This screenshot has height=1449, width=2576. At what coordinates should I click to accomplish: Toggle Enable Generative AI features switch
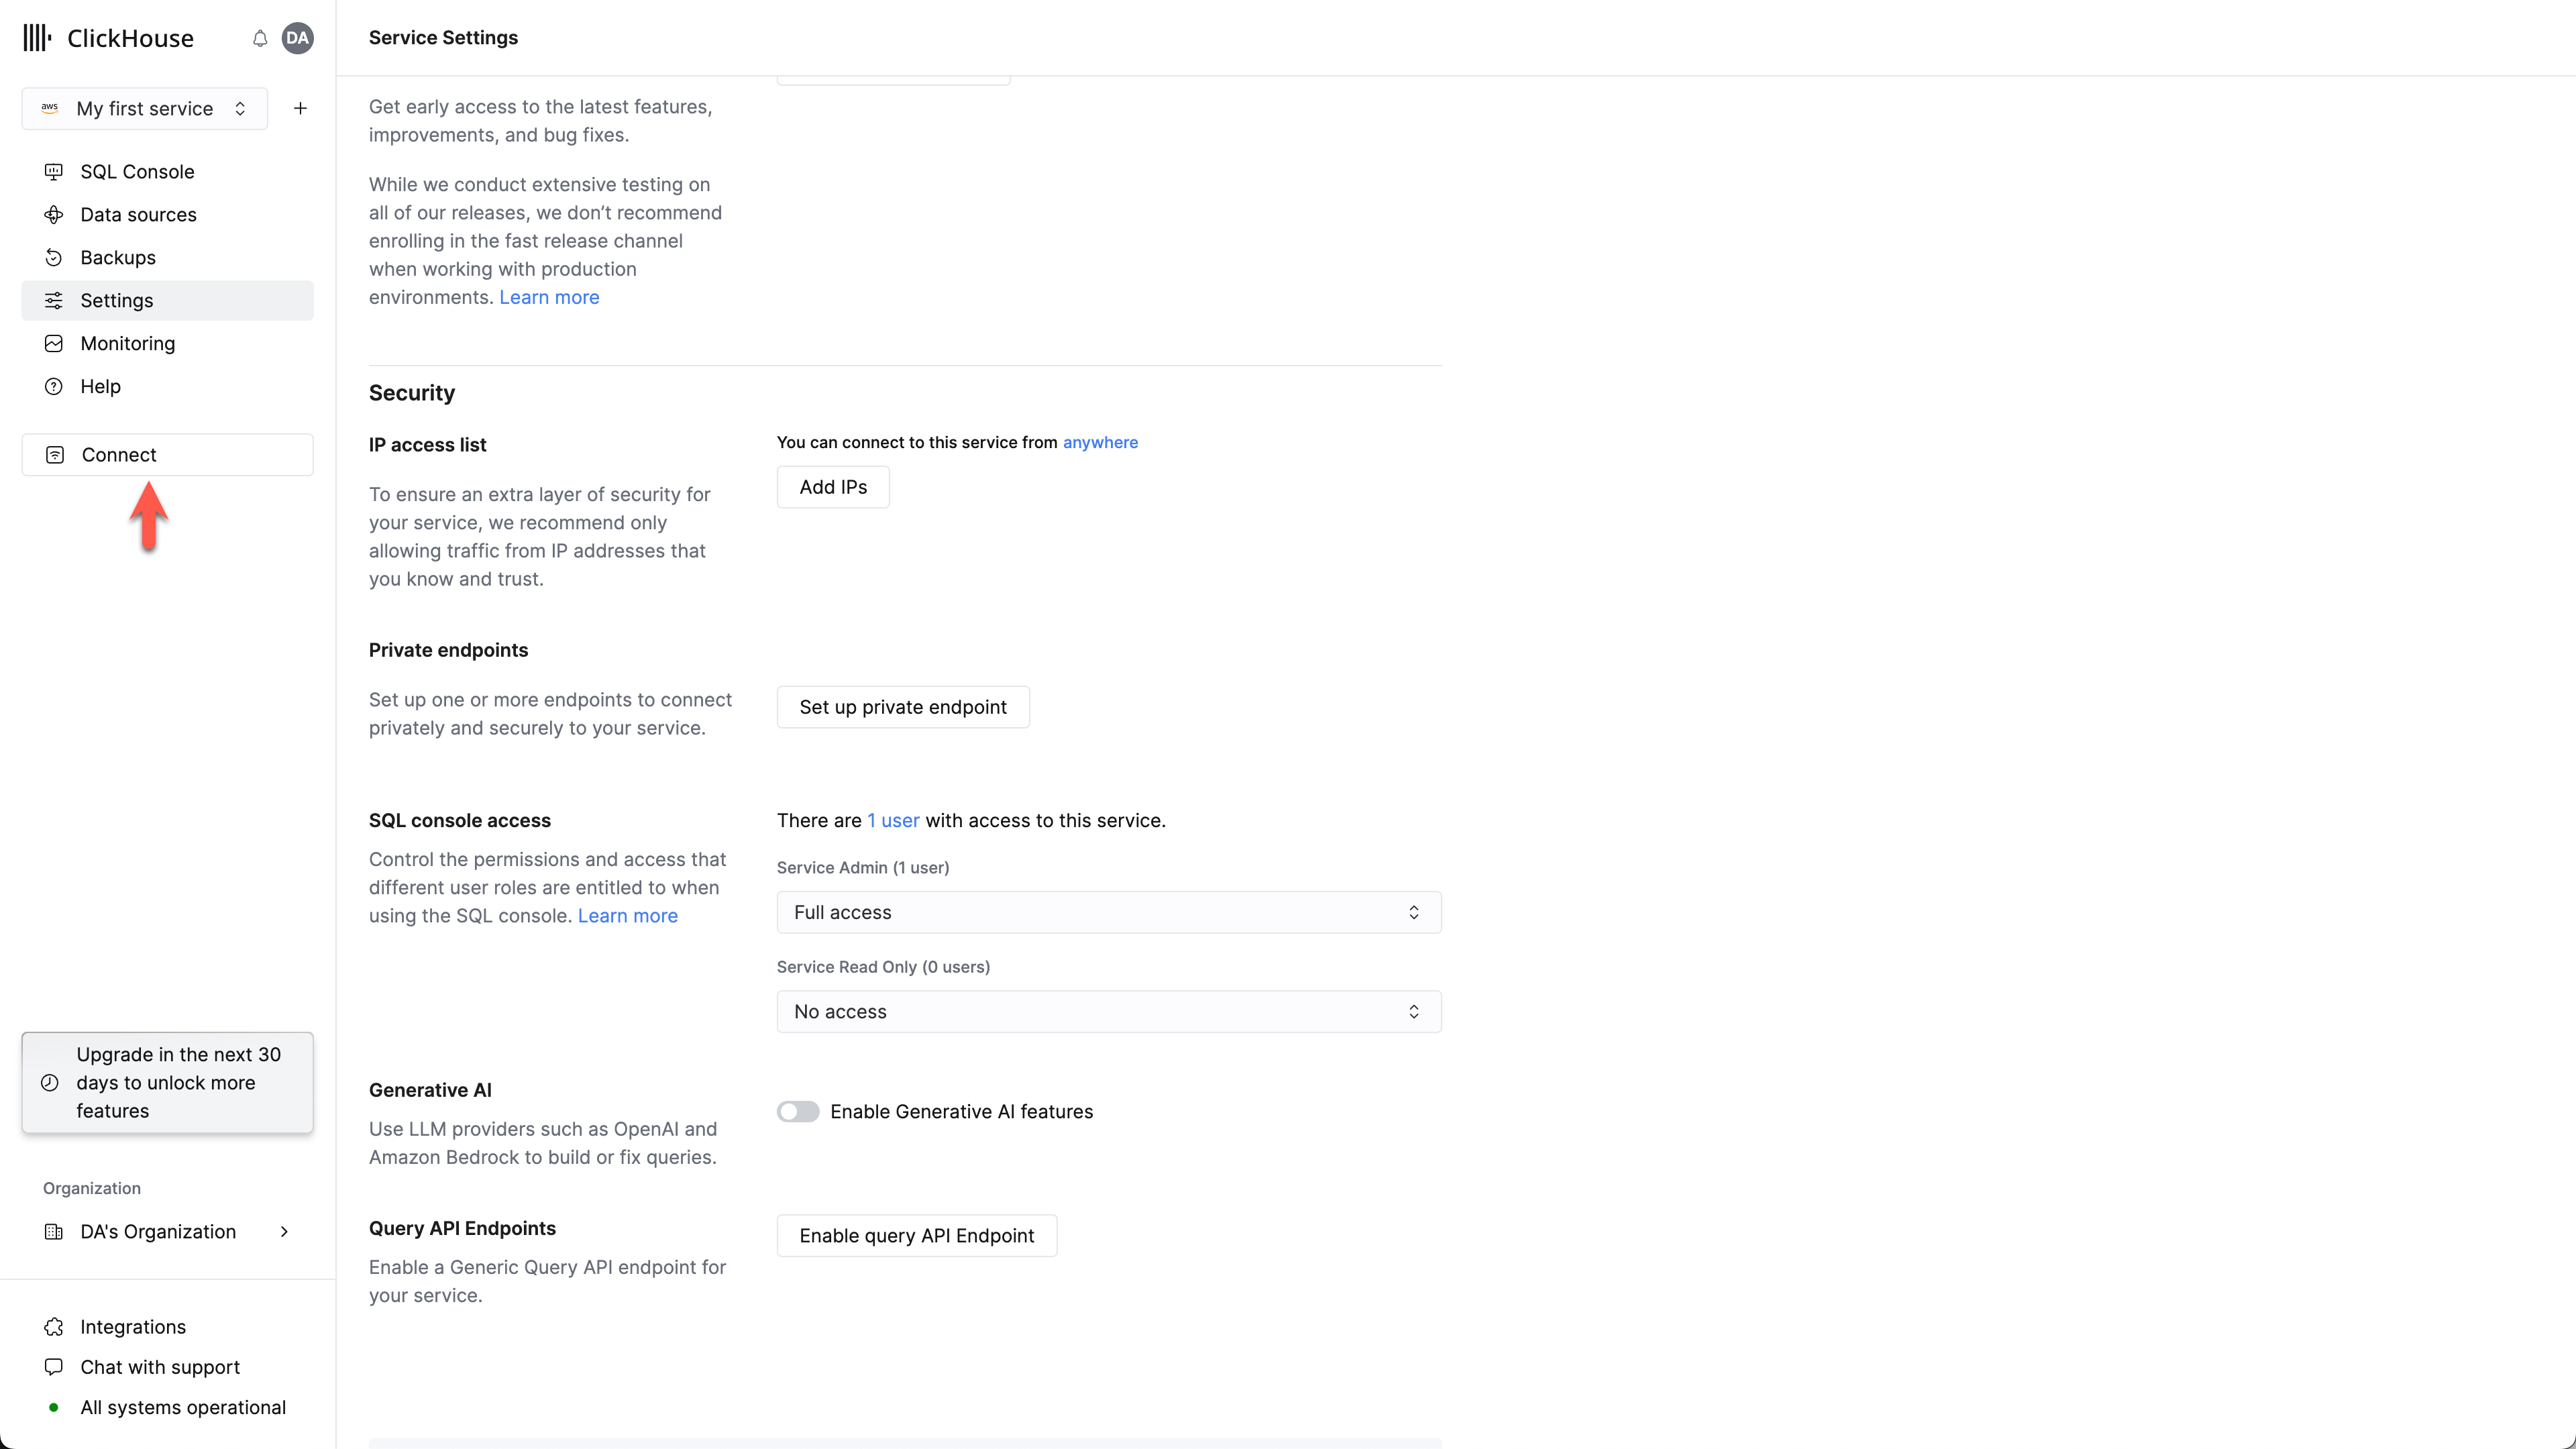pos(798,1111)
